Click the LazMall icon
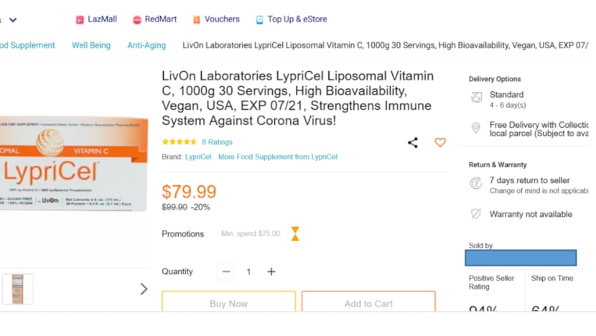The width and height of the screenshot is (596, 336). [x=80, y=20]
